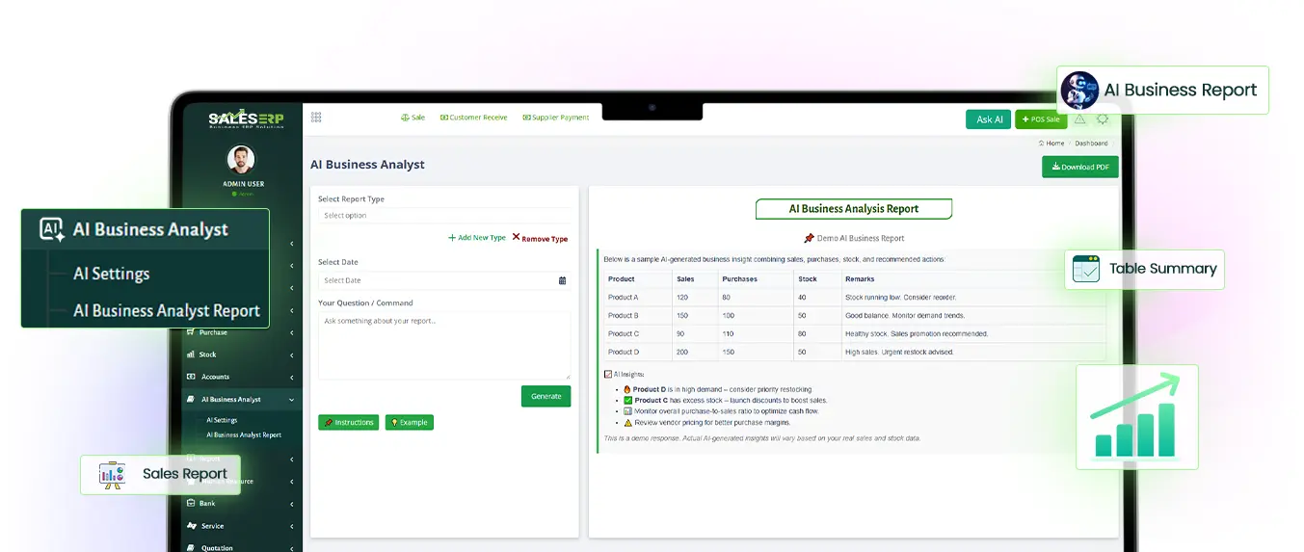
Task: Click the Download PDF button
Action: [1079, 167]
